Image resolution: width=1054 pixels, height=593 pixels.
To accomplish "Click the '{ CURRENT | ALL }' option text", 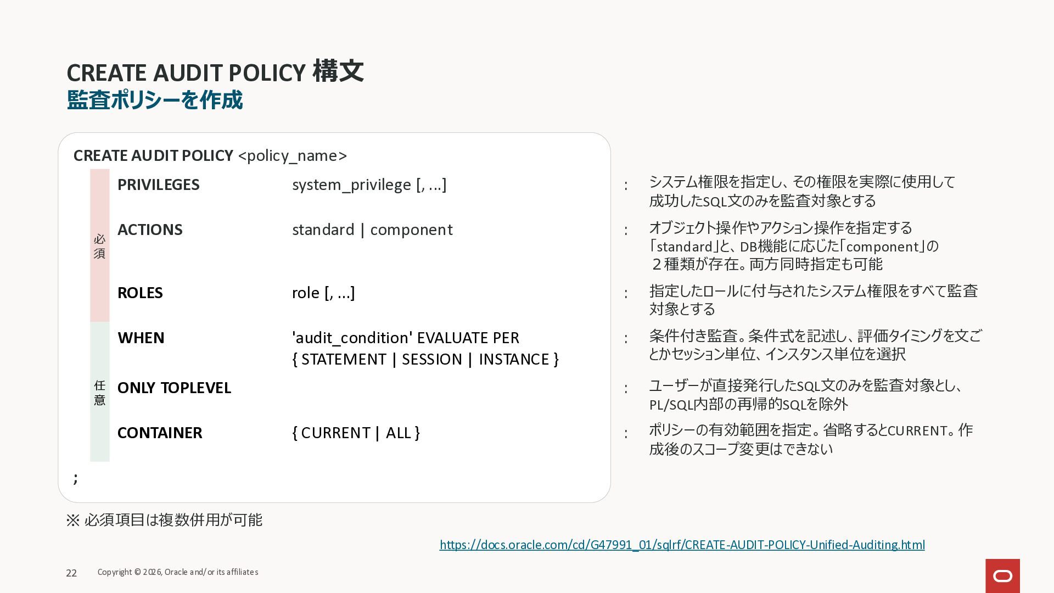I will pyautogui.click(x=356, y=433).
